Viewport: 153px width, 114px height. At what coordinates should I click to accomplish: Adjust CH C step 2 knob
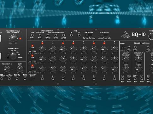(53, 69)
